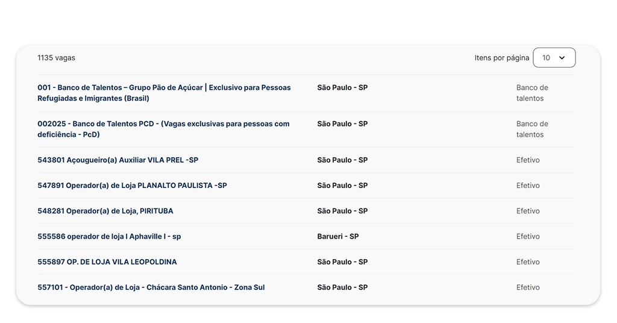Open Chácara Santo Antonio Zona Sul job
617x323 pixels.
click(x=151, y=287)
